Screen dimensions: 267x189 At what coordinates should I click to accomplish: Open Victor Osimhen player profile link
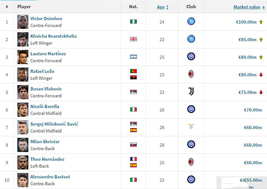point(46,19)
